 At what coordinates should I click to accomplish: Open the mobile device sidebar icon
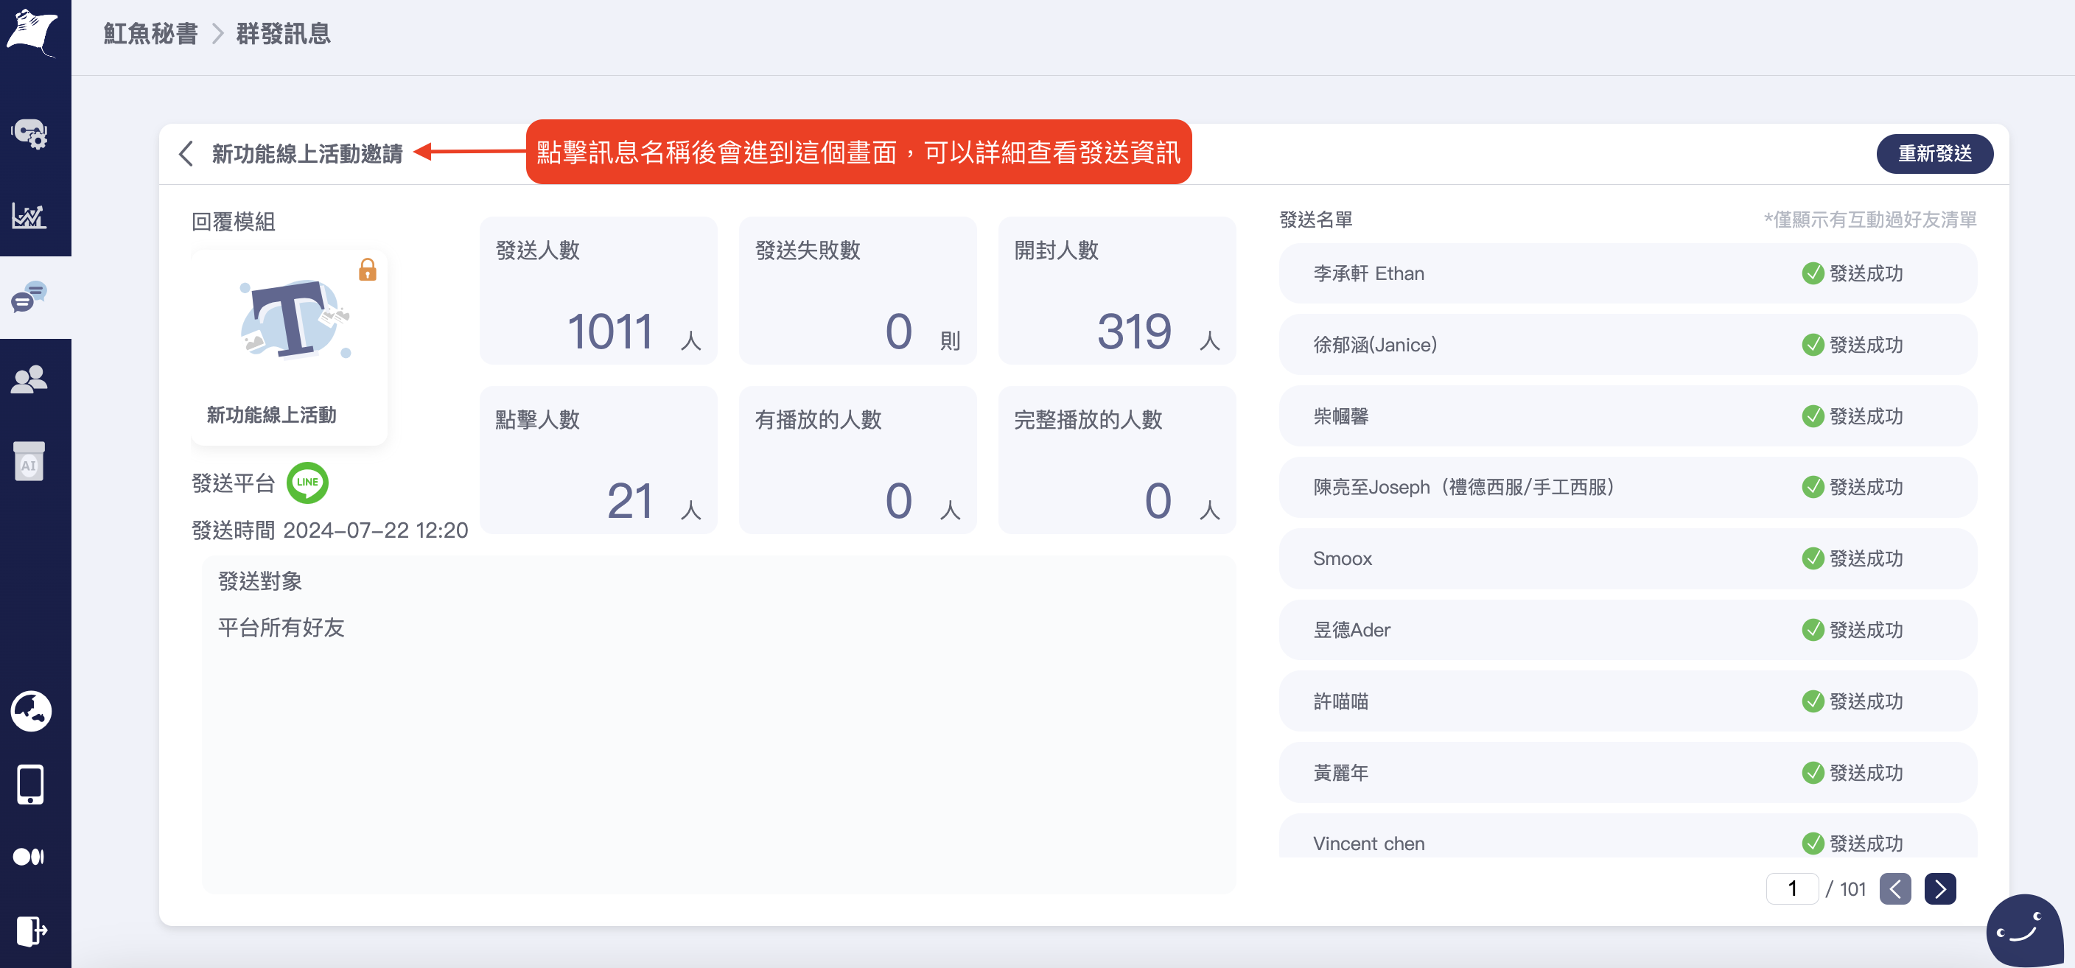[31, 785]
